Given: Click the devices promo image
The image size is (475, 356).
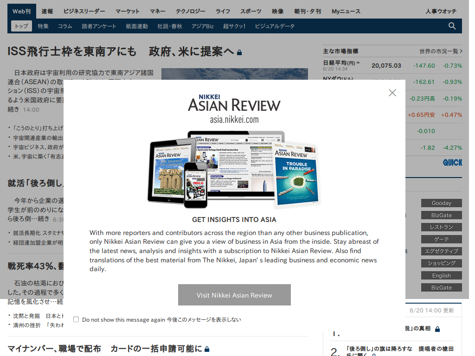Looking at the screenshot, I should pos(234,170).
